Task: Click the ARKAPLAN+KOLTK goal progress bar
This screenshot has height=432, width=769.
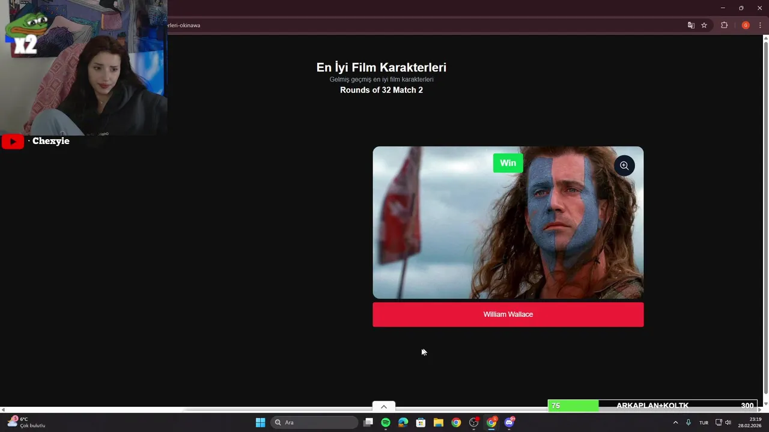Action: (x=652, y=406)
